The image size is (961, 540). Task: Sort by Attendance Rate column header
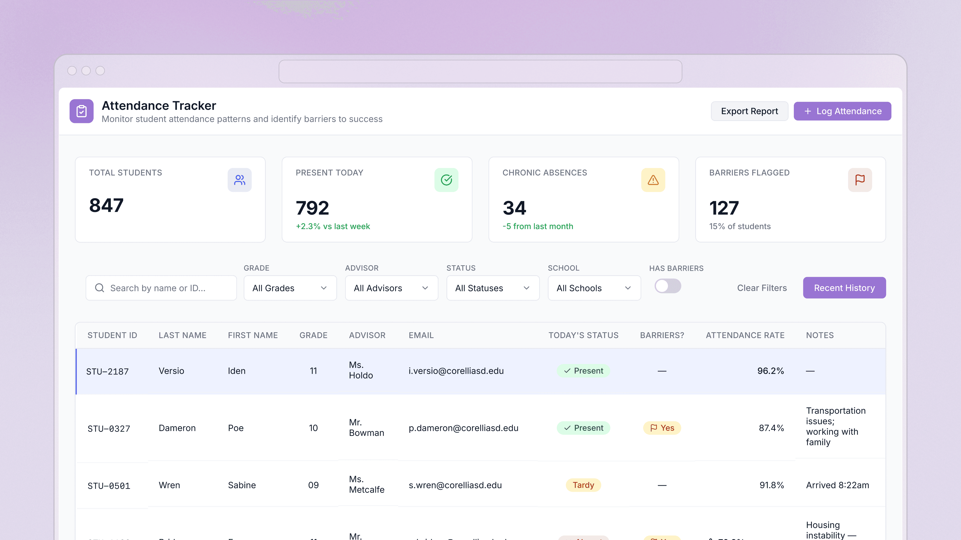(x=745, y=335)
